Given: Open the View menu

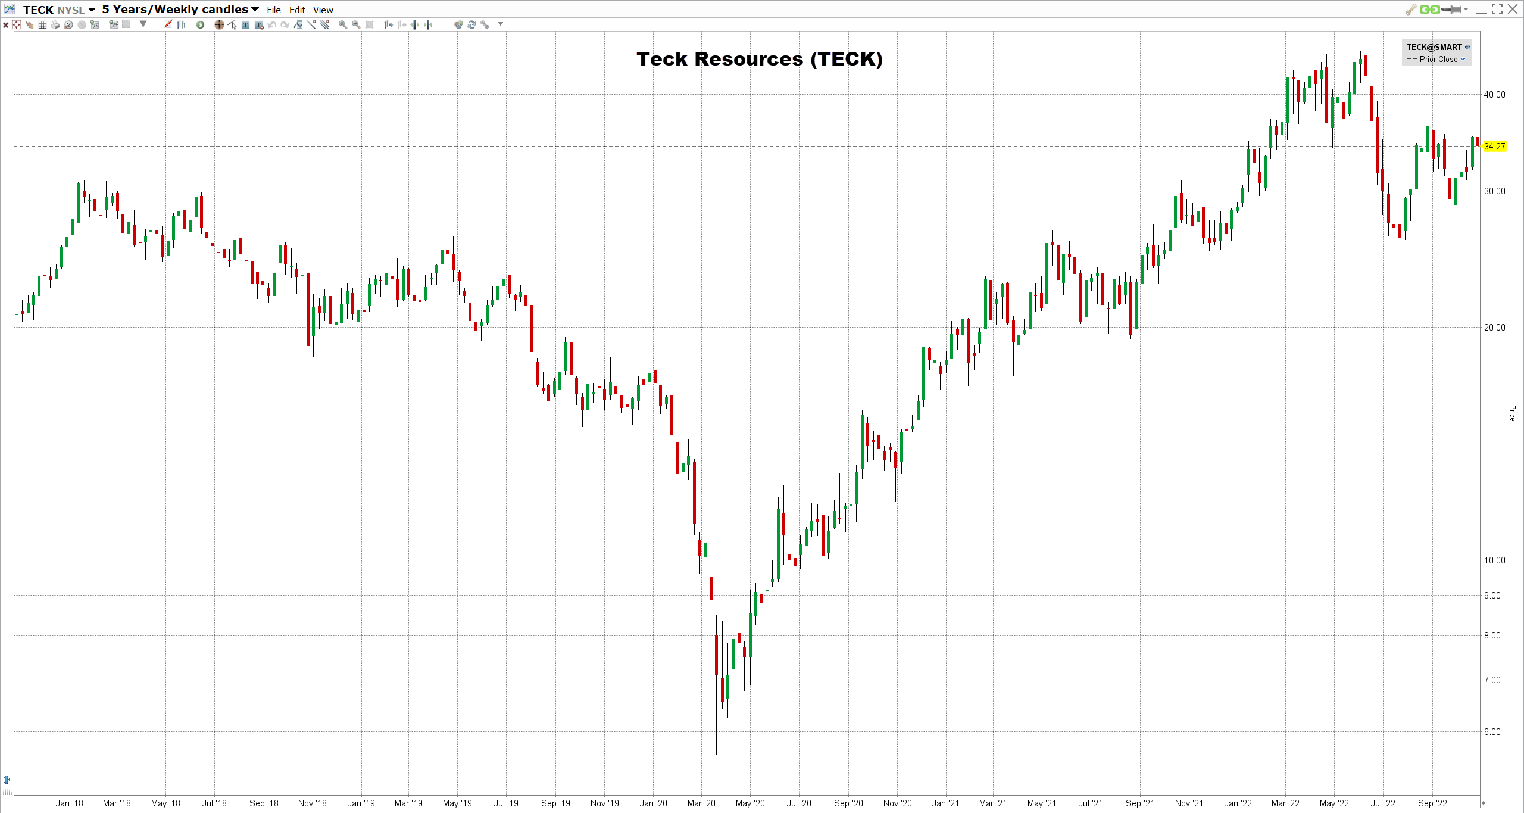Looking at the screenshot, I should pyautogui.click(x=323, y=10).
